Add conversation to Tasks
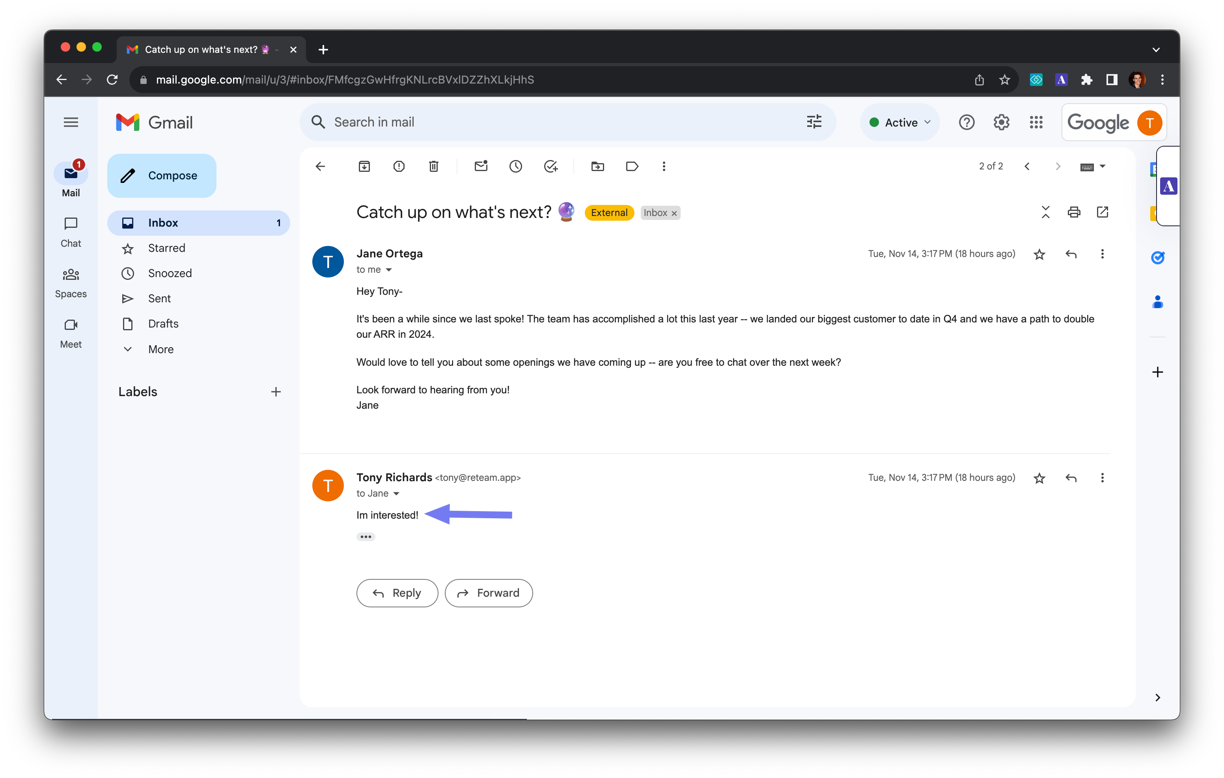Image resolution: width=1224 pixels, height=778 pixels. pyautogui.click(x=550, y=166)
